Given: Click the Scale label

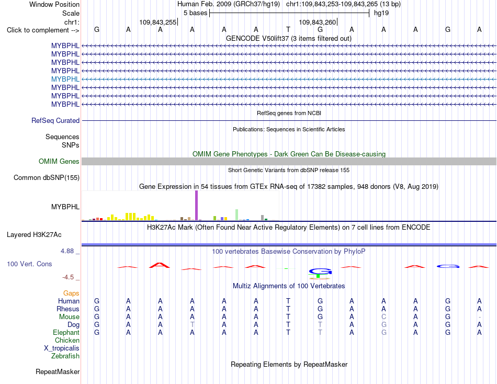Looking at the screenshot, I should click(71, 13).
